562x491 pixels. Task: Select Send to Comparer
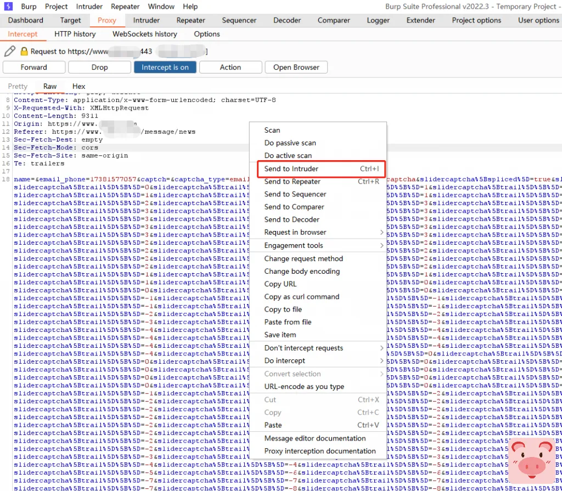[x=318, y=207]
